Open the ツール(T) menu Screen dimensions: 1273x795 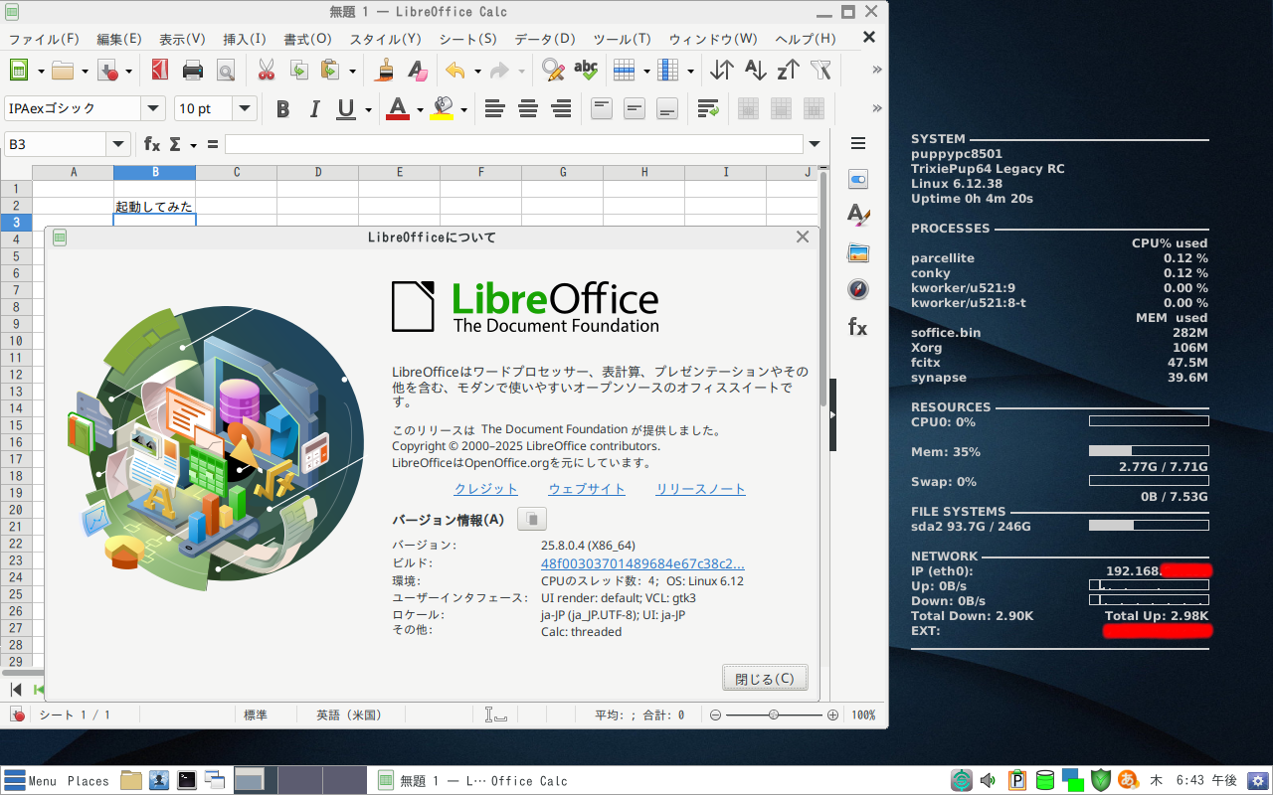[x=622, y=39]
